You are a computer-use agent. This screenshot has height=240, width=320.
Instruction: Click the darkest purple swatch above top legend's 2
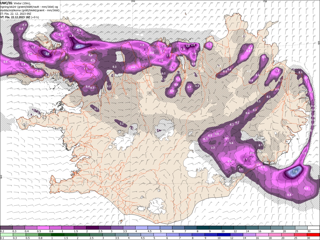[92, 228]
